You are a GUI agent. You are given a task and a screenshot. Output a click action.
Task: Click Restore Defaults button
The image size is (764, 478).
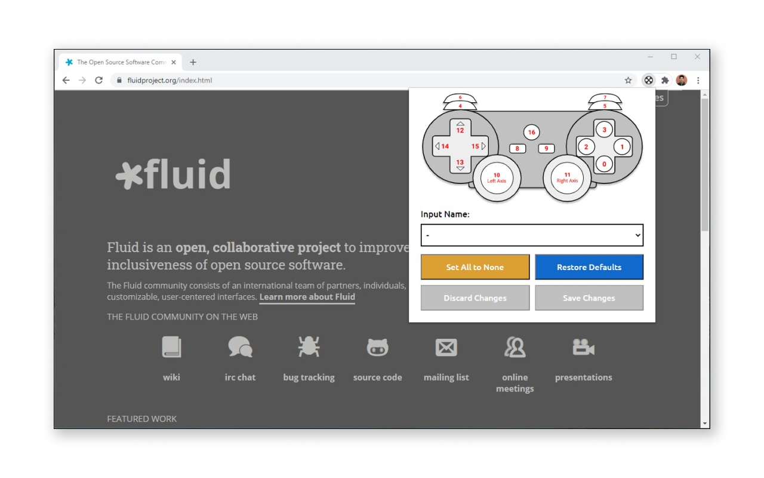click(589, 267)
